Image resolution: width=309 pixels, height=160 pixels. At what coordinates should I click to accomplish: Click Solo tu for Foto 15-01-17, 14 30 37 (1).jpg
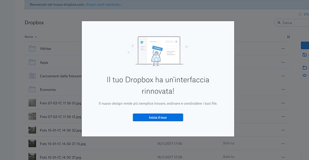pos(229,143)
